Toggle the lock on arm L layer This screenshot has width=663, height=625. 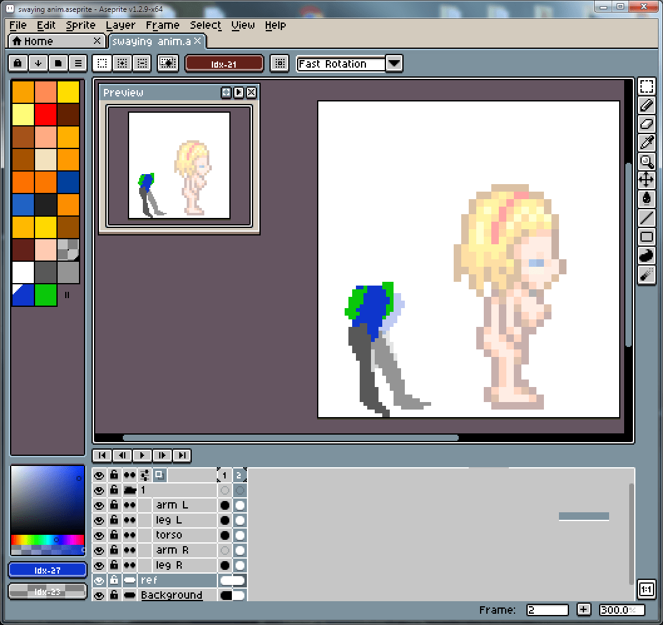(x=114, y=505)
